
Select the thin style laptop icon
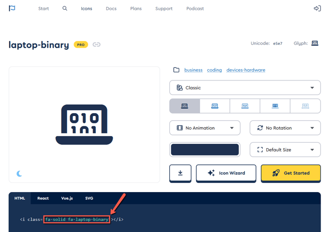click(305, 106)
